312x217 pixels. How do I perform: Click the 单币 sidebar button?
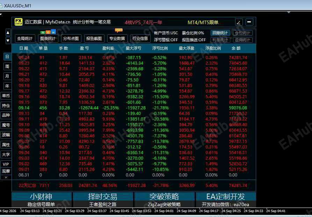(x=6, y=95)
